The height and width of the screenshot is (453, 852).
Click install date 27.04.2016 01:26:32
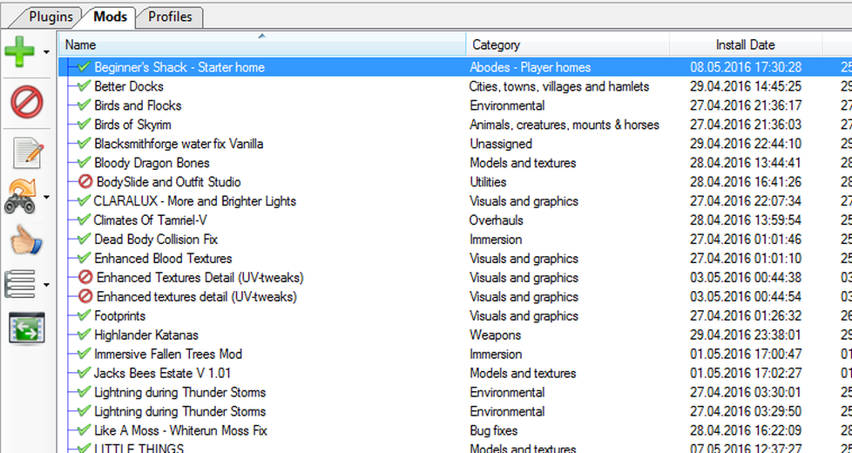tap(746, 315)
